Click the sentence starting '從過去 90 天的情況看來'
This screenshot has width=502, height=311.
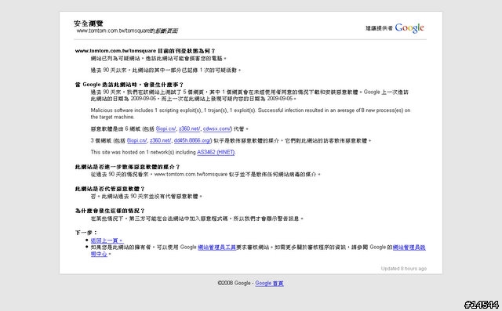click(x=206, y=174)
